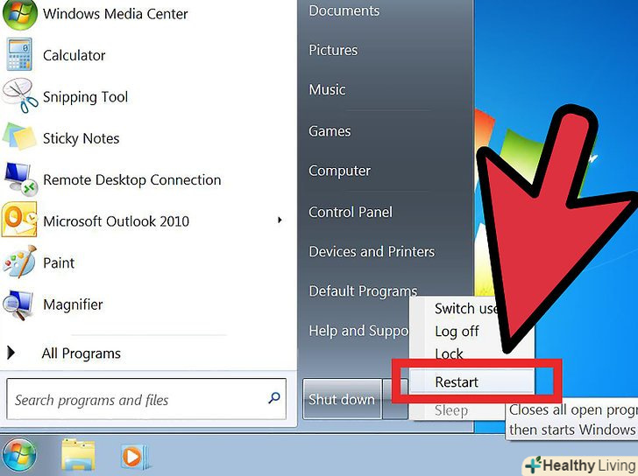Click the Shut down button
This screenshot has width=638, height=476.
point(342,399)
